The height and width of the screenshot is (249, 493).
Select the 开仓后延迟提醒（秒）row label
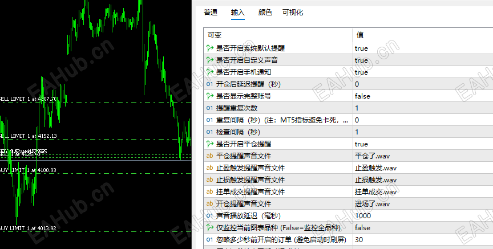pos(248,84)
